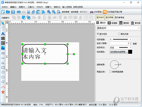Check 保持宽高相等 checkbox
This screenshot has height=107, width=142.
tap(110, 72)
